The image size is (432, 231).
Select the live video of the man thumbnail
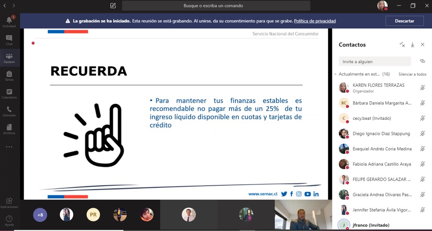(x=303, y=215)
